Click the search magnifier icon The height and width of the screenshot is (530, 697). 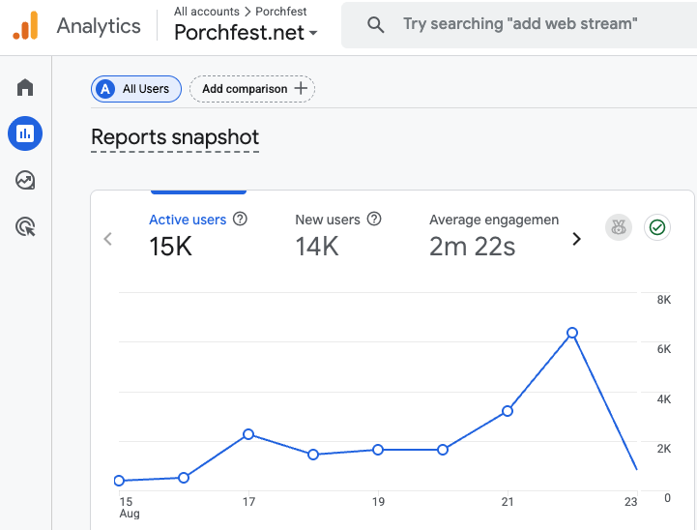pyautogui.click(x=376, y=25)
